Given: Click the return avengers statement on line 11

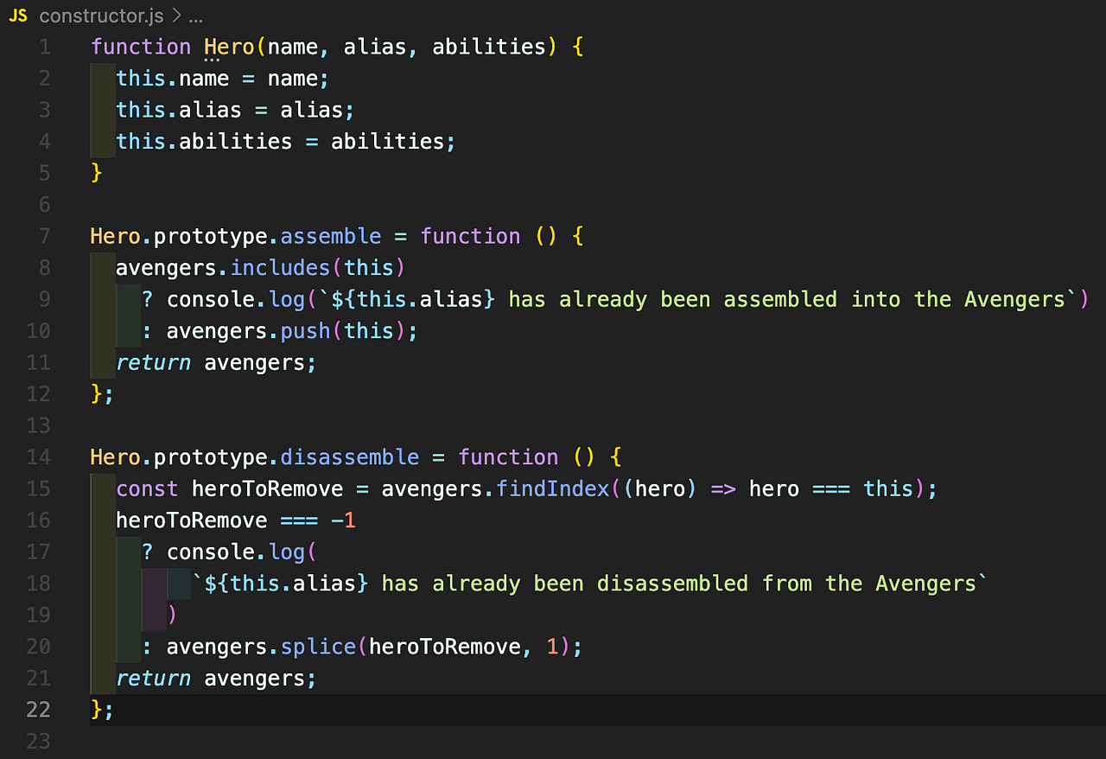Looking at the screenshot, I should coord(216,361).
